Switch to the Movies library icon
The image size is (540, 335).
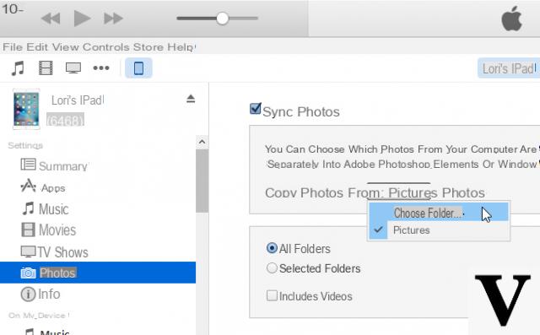46,68
